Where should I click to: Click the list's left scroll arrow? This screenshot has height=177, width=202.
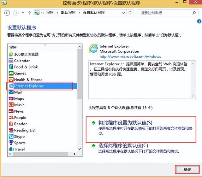point(10,154)
